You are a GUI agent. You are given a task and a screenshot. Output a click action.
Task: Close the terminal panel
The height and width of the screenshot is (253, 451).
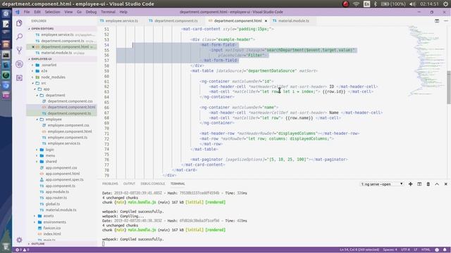pos(446,184)
